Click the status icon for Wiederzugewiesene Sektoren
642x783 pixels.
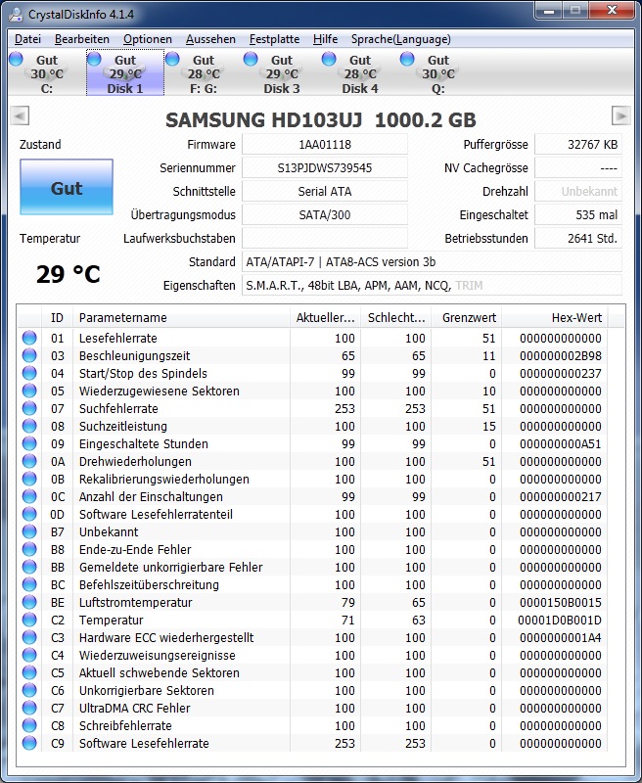pos(29,391)
